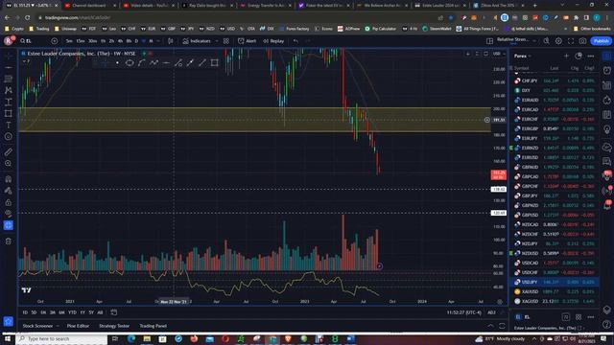614x345 pixels.
Task: Open the Pine Editor tab
Action: [78, 326]
